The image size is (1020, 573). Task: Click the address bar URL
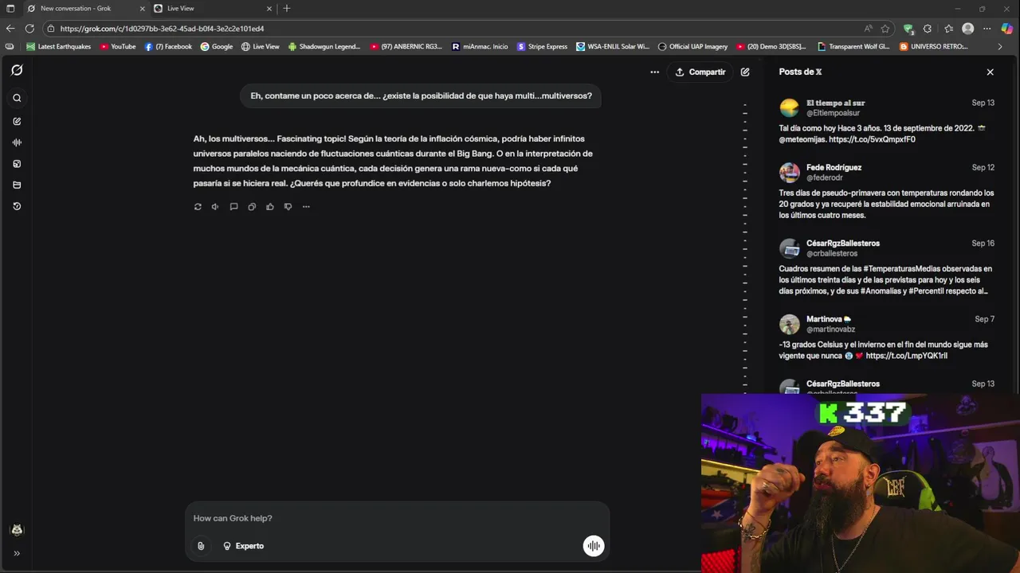coord(162,29)
